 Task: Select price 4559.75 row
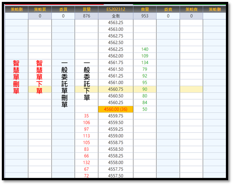tap(116, 116)
